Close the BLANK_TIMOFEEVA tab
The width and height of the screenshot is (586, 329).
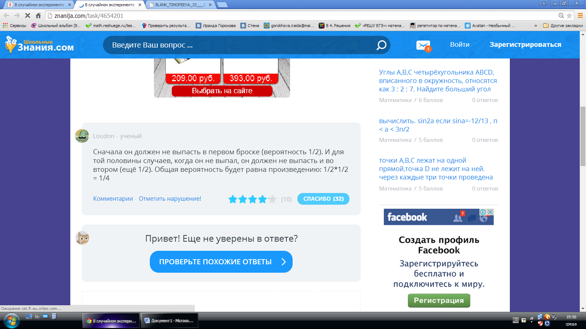[210, 5]
